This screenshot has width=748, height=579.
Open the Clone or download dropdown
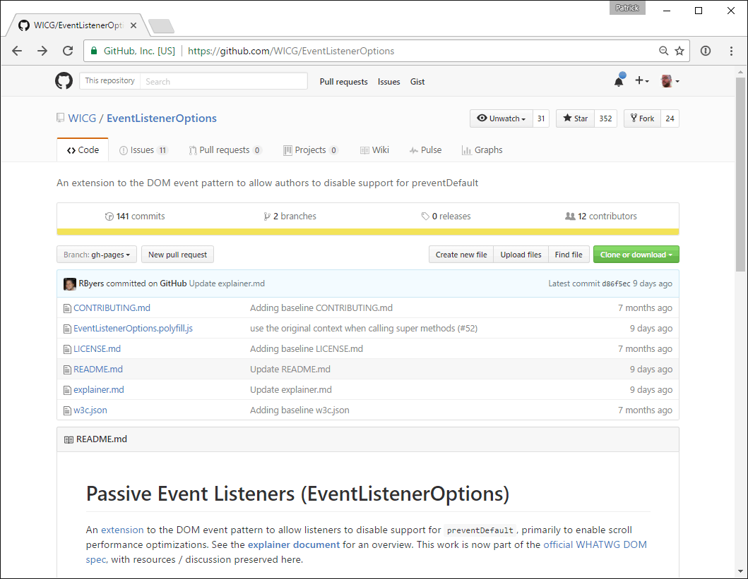pos(636,255)
